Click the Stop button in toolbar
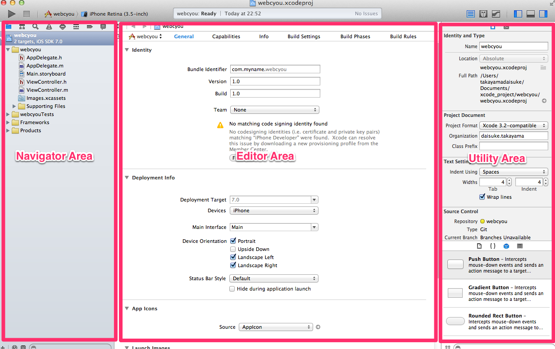Viewport: 555px width, 349px height. pos(27,14)
